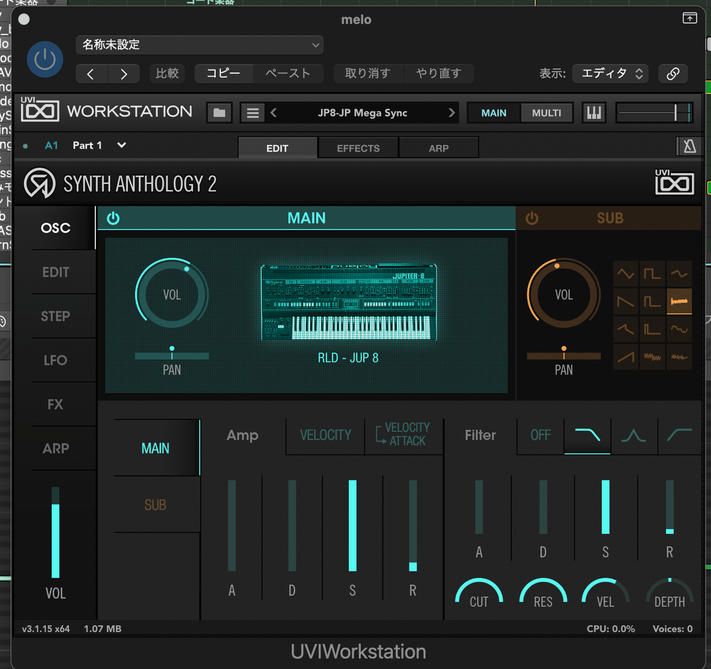Viewport: 711px width, 669px height.
Task: Go to previous preset in host header
Action: coord(91,73)
